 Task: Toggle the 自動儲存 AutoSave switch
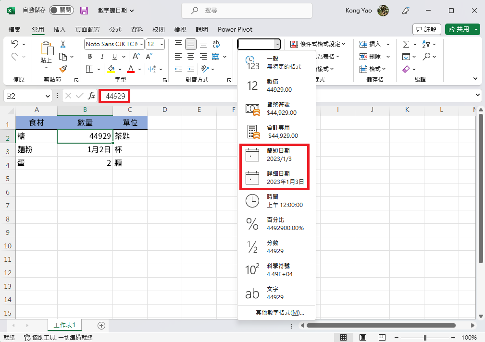(x=61, y=11)
